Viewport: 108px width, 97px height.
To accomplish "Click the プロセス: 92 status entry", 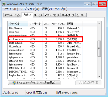I will click(x=10, y=93).
